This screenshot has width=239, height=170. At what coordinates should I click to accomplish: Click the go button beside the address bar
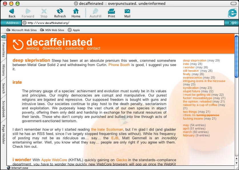point(233,23)
